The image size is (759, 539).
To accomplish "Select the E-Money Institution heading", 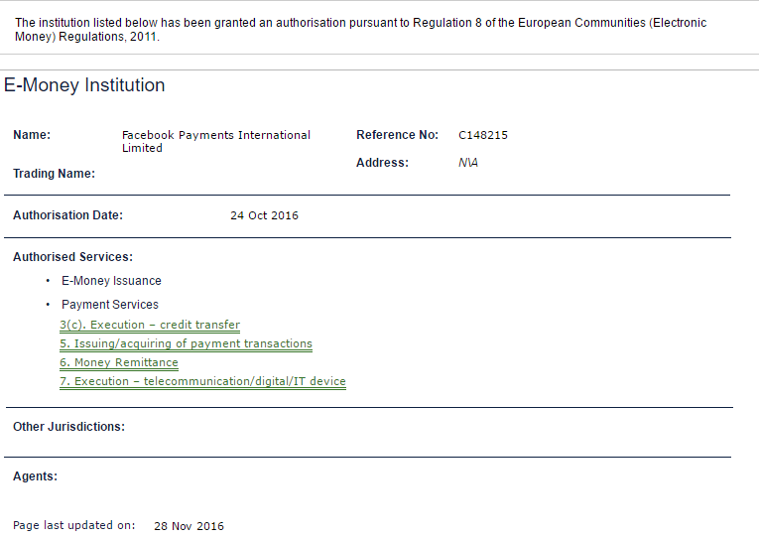I will (84, 85).
